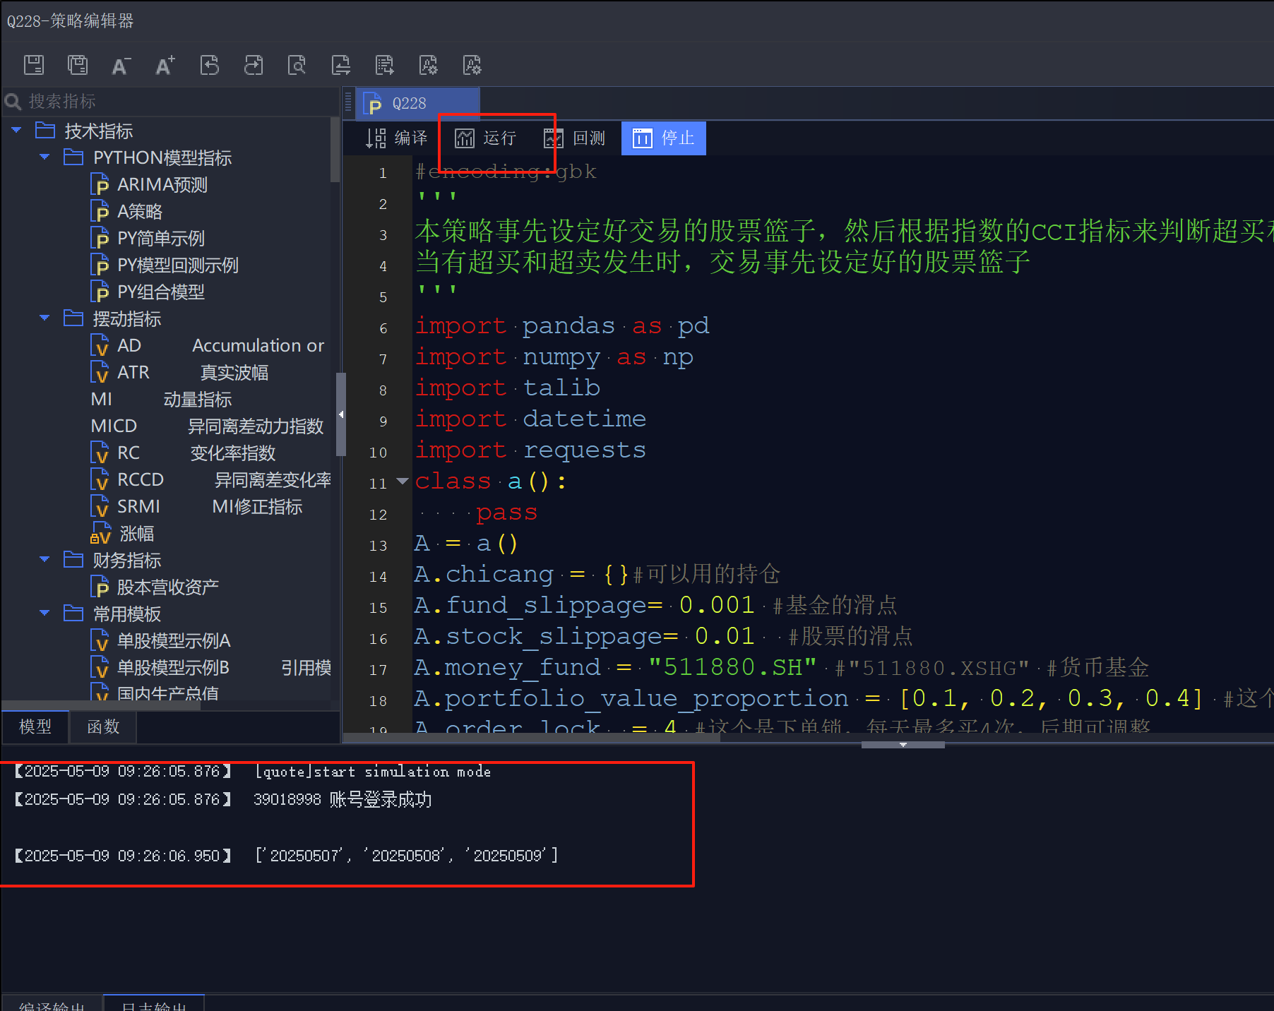This screenshot has width=1274, height=1011.
Task: Open the find-in-document search icon
Action: click(x=297, y=65)
